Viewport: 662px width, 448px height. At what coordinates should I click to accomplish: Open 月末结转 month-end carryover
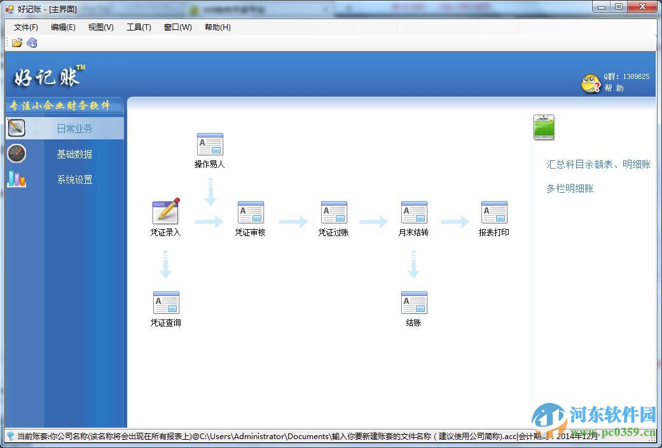(413, 213)
